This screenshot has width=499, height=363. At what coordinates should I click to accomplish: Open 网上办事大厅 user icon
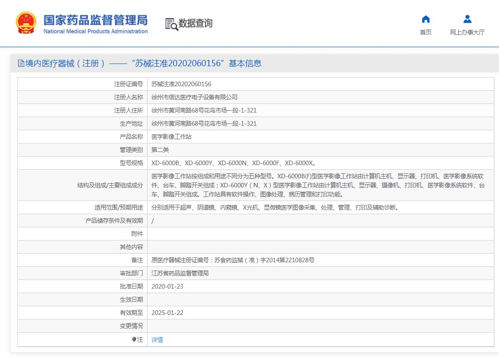(x=467, y=19)
